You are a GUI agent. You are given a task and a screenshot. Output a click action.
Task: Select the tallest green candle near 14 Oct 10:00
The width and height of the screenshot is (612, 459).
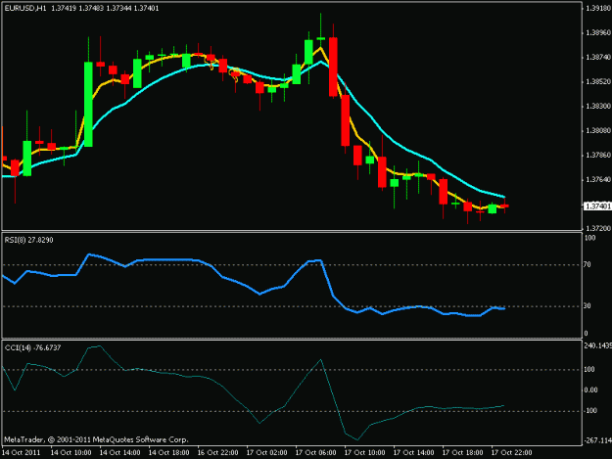tap(88, 104)
